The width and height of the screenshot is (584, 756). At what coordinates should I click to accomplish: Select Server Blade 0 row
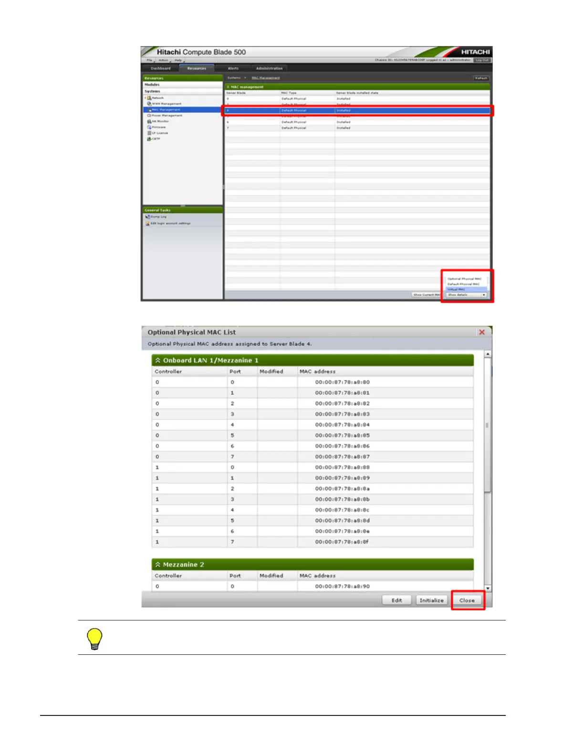pos(357,99)
